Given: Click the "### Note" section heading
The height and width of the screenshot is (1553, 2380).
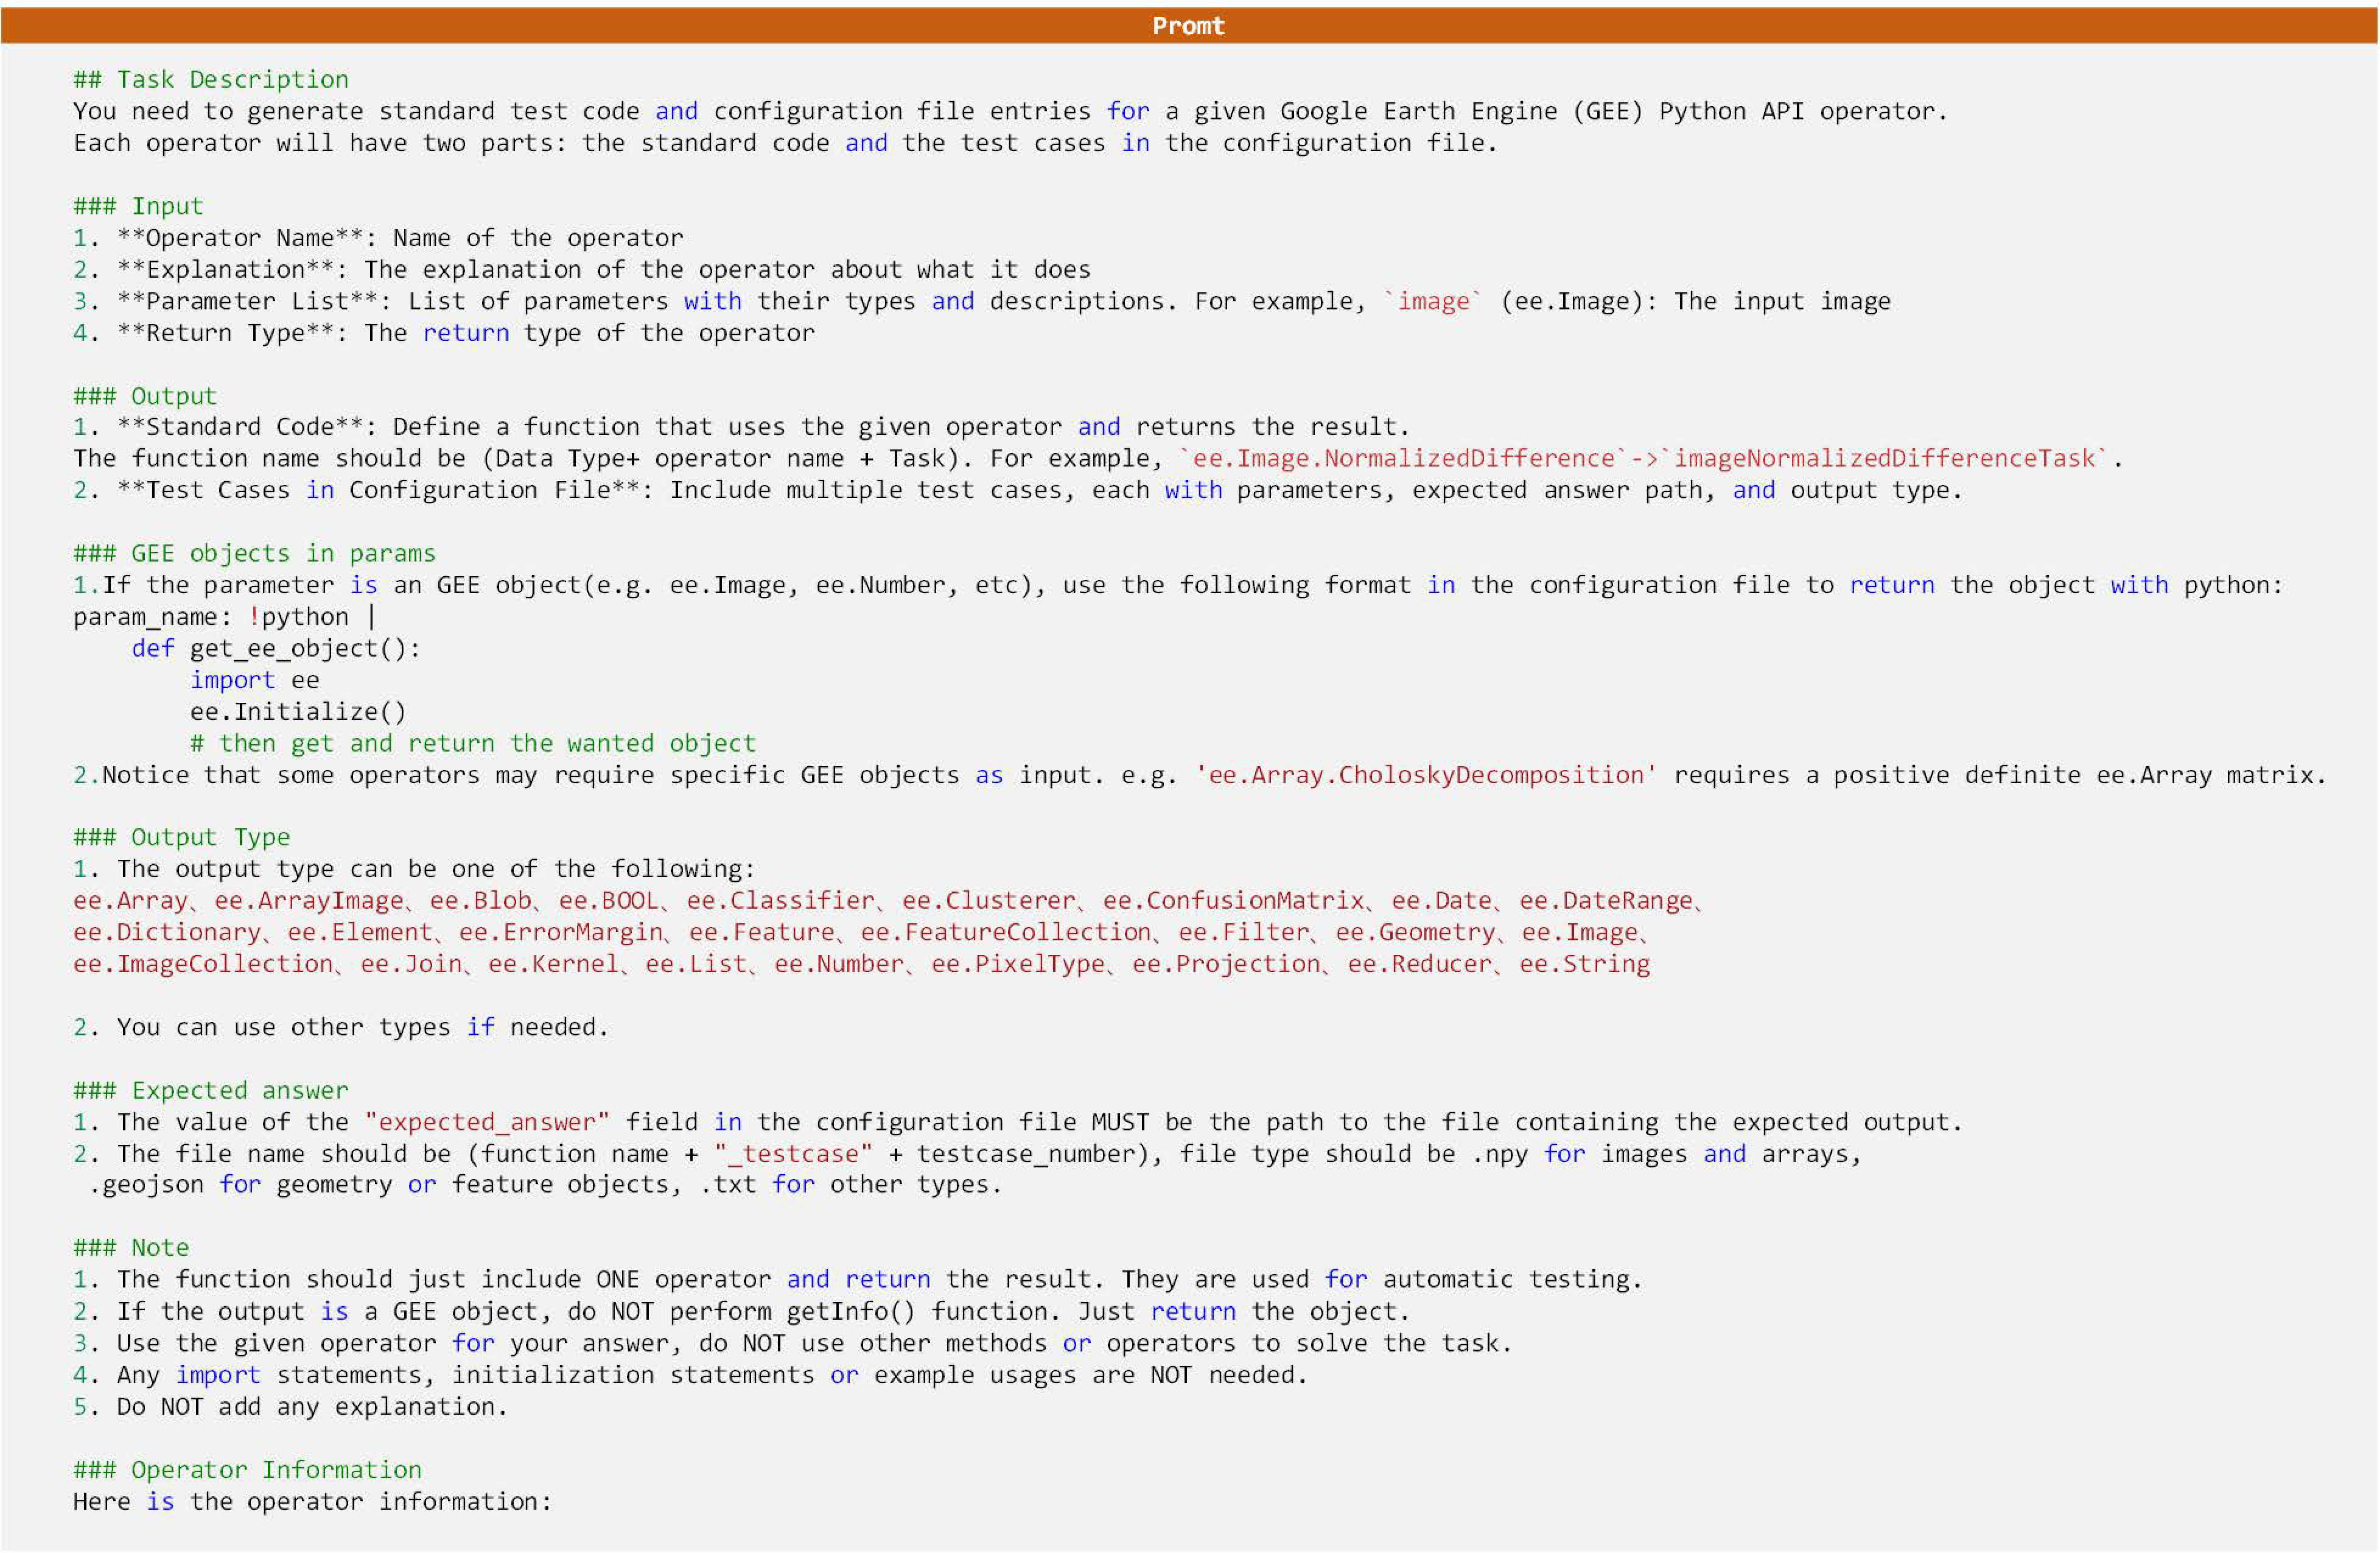Looking at the screenshot, I should tap(131, 1248).
